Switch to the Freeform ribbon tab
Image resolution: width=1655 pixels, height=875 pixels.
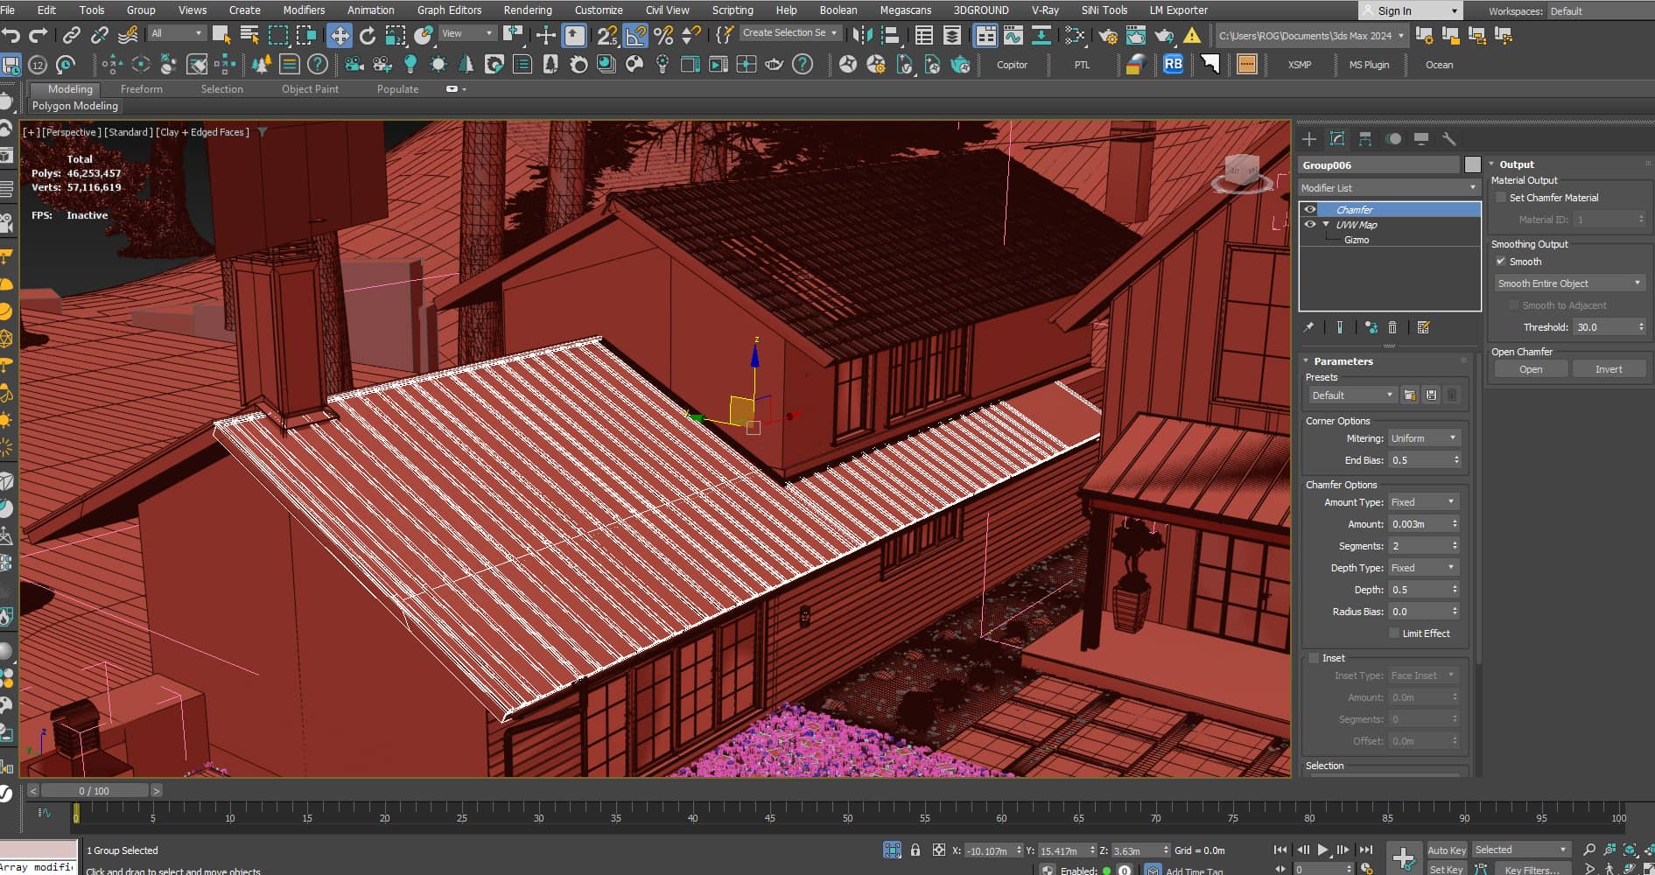(x=142, y=89)
